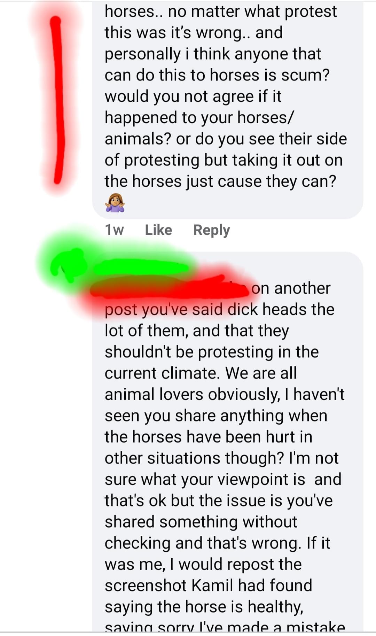The image size is (376, 636).
Task: Tap the line 'checking and that's wrong. If it'
Action: pos(217,543)
